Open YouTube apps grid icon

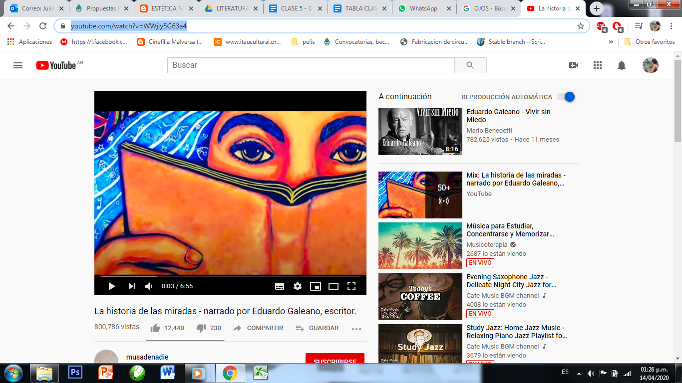click(x=598, y=65)
